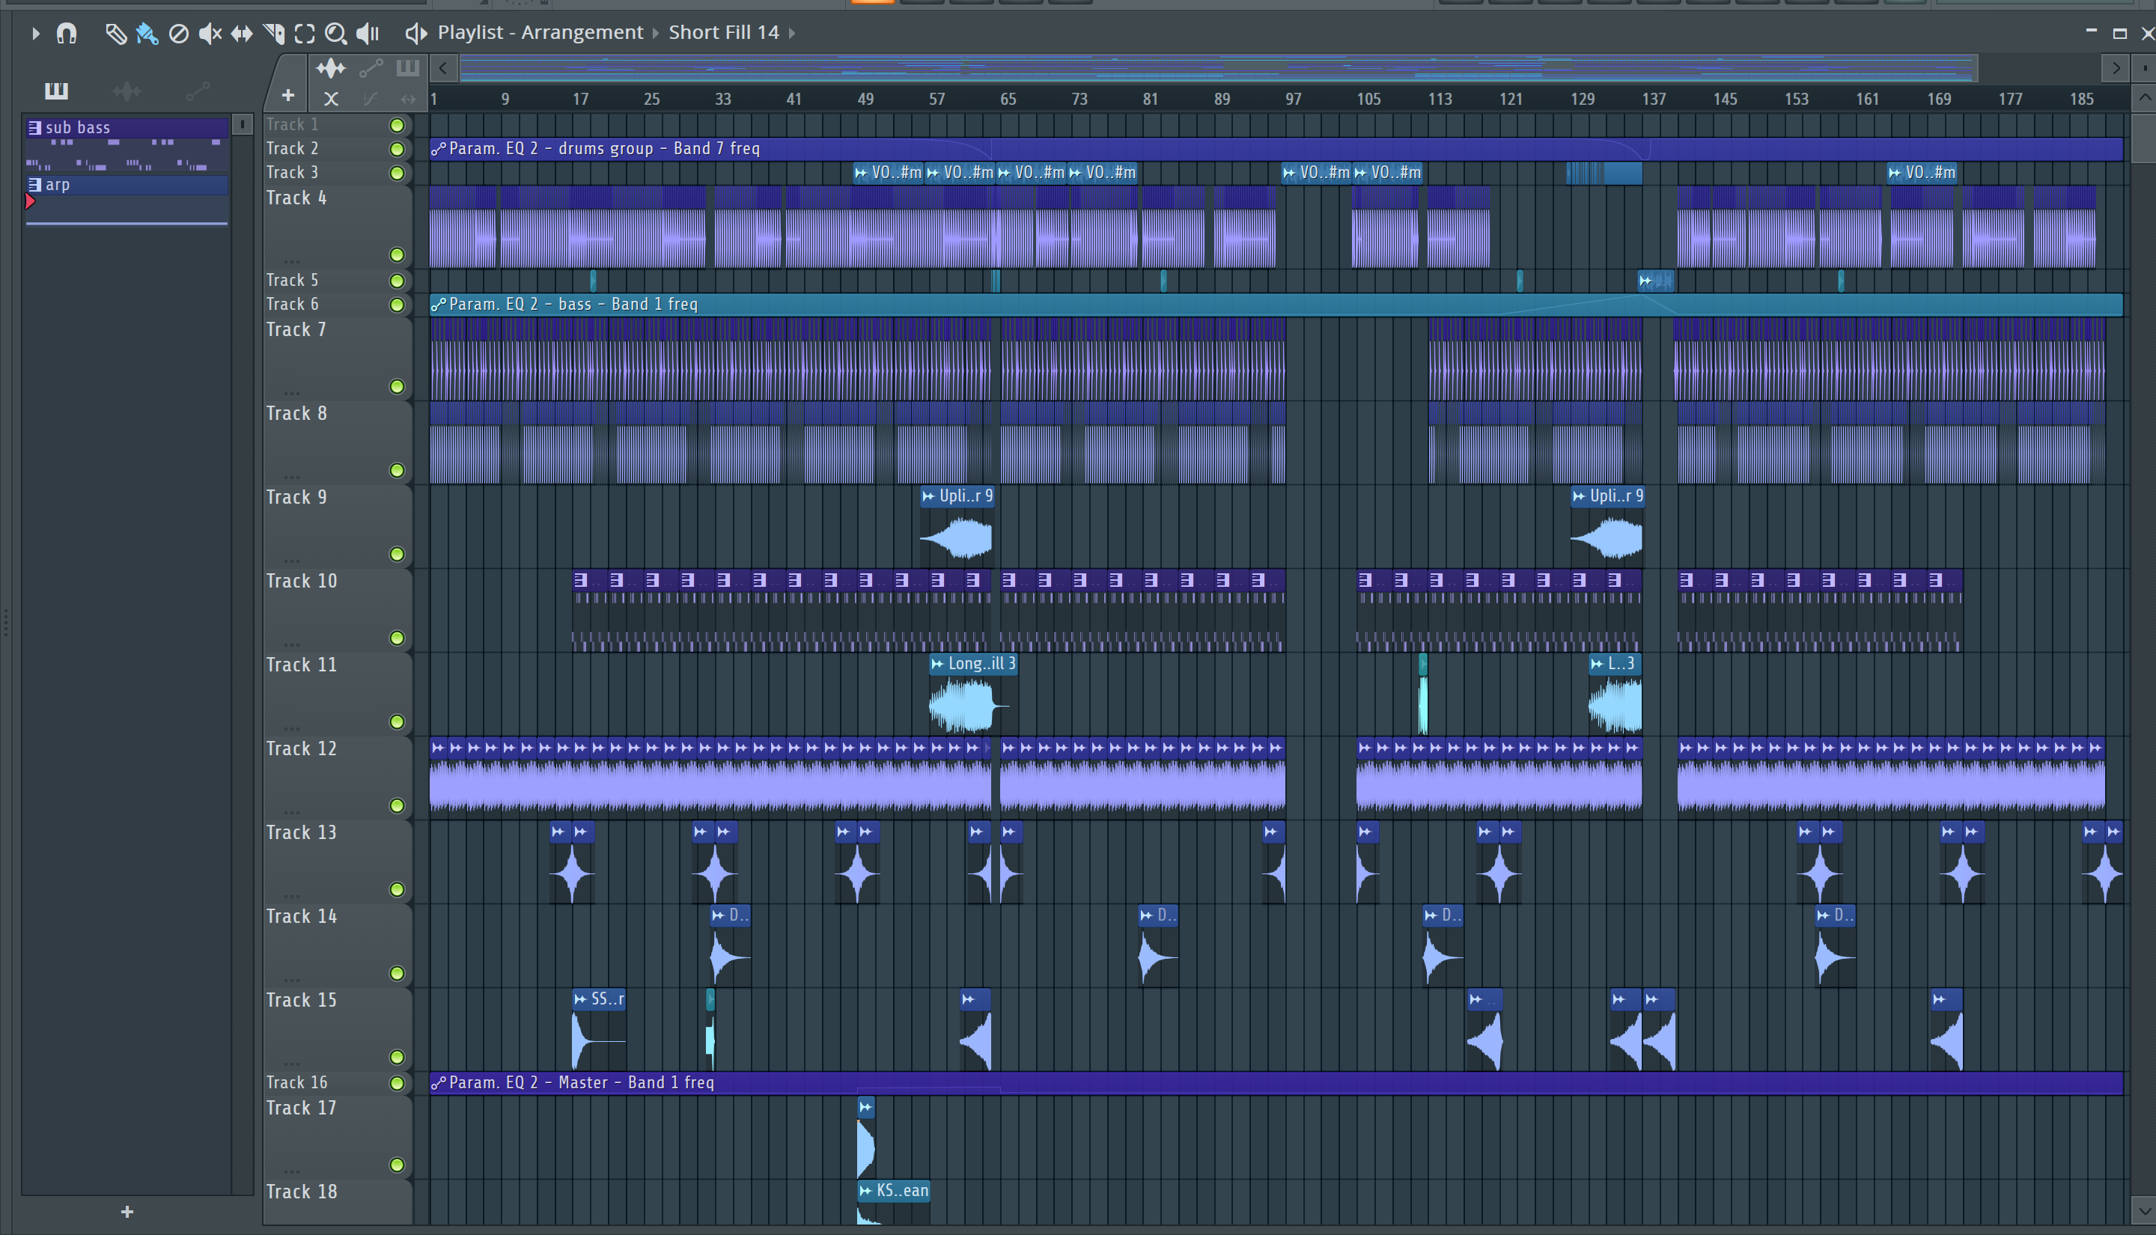Click the timeline overview scrollbar
The height and width of the screenshot is (1235, 2156).
(x=1219, y=68)
